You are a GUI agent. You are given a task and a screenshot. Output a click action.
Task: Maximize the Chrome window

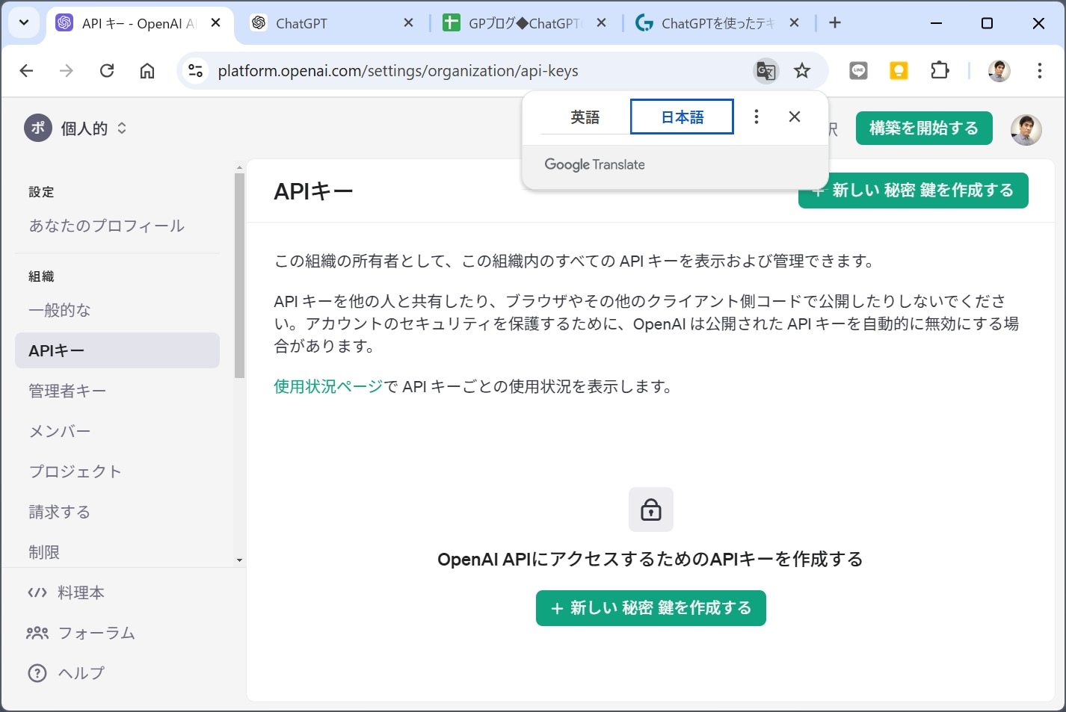click(x=987, y=23)
